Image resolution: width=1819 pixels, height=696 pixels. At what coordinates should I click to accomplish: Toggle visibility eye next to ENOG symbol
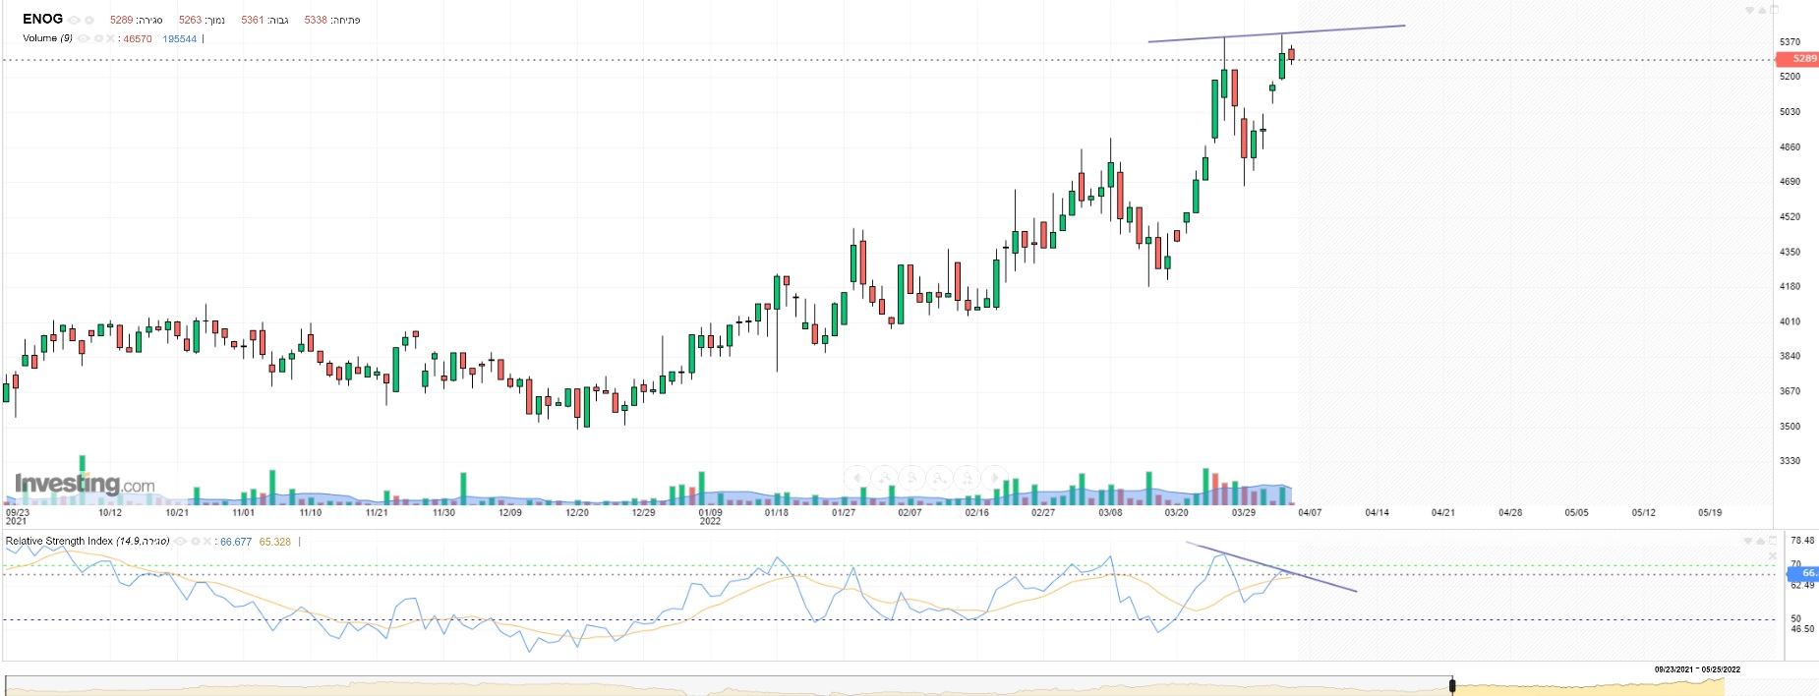pyautogui.click(x=74, y=20)
